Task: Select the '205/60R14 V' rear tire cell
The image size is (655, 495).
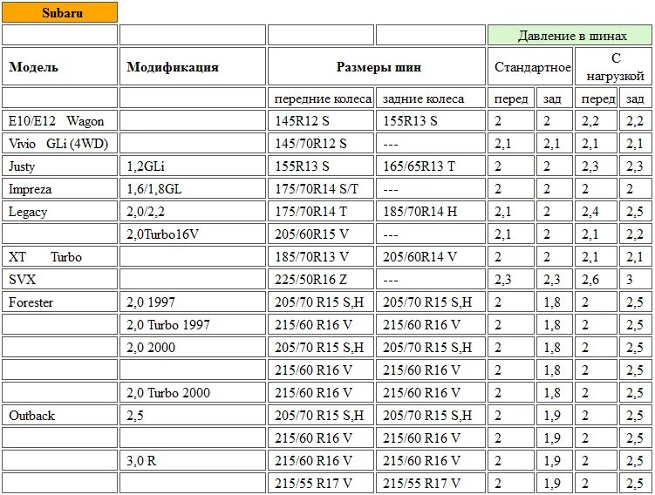Action: click(x=431, y=257)
